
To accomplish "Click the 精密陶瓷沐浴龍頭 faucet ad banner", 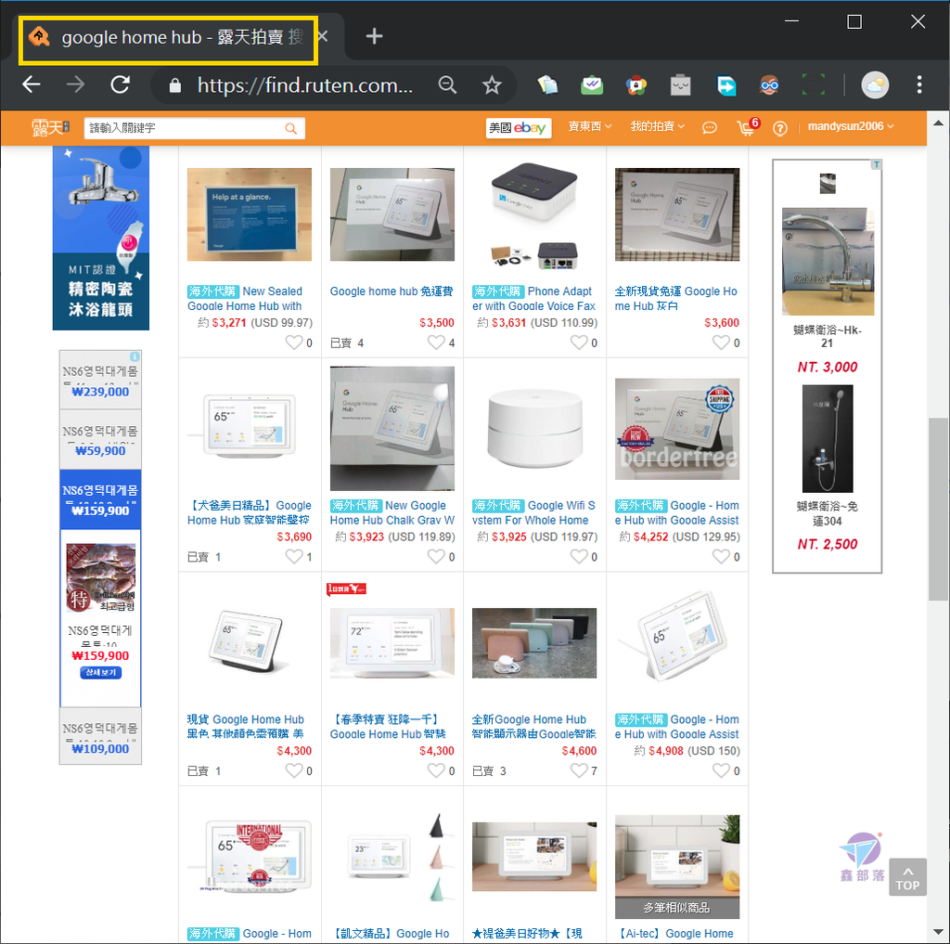I will click(x=100, y=238).
